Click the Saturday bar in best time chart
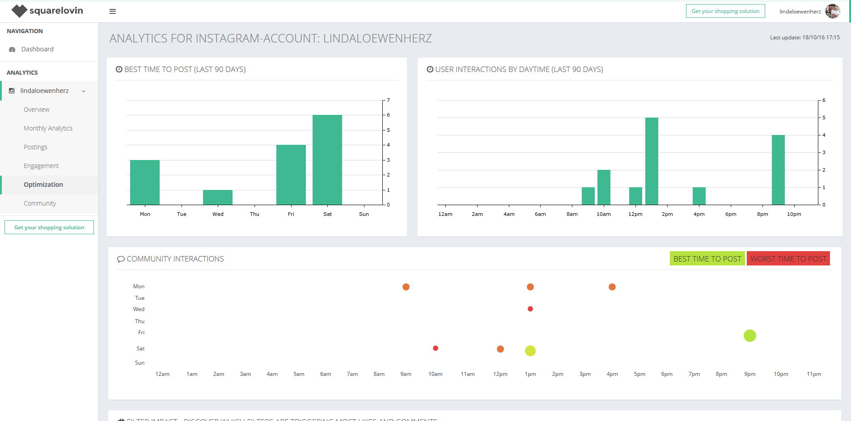This screenshot has width=851, height=421. pos(327,160)
